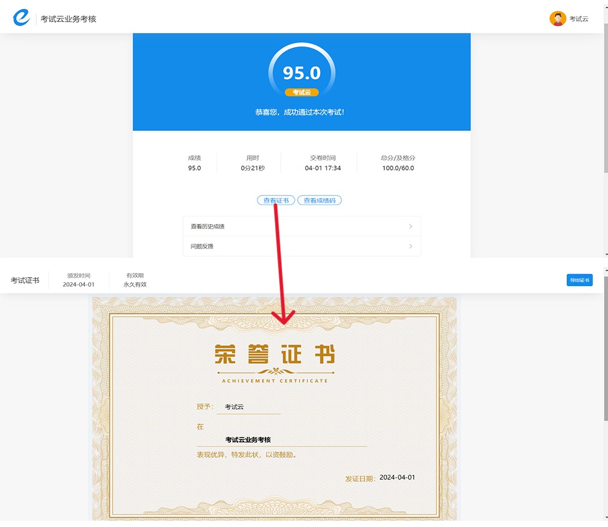
Task: Open the 考试云 username menu at top right
Action: point(579,19)
